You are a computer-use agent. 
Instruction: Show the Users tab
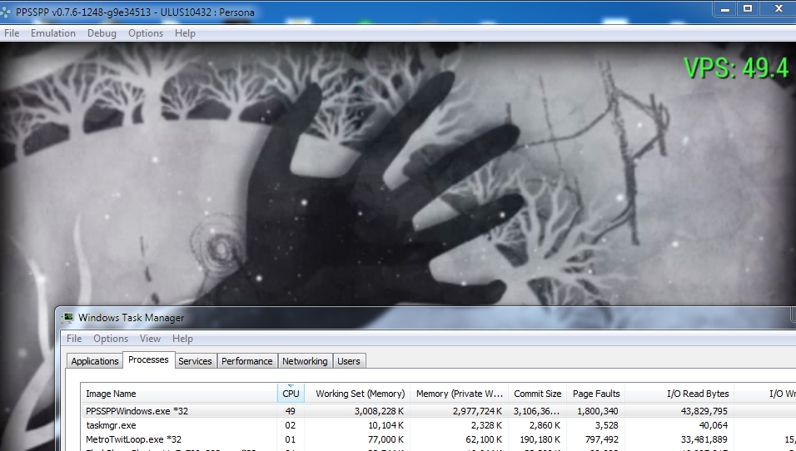(349, 361)
